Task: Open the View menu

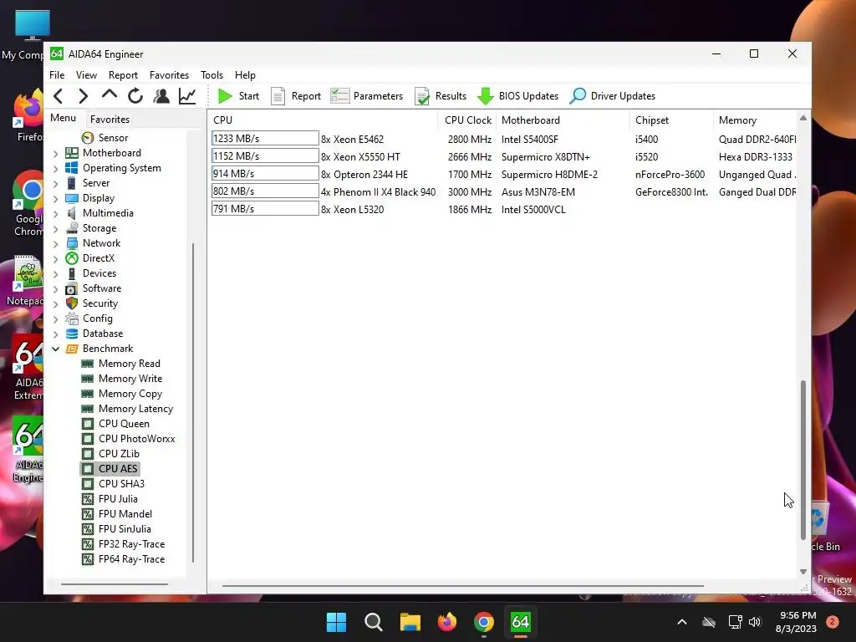Action: 86,75
